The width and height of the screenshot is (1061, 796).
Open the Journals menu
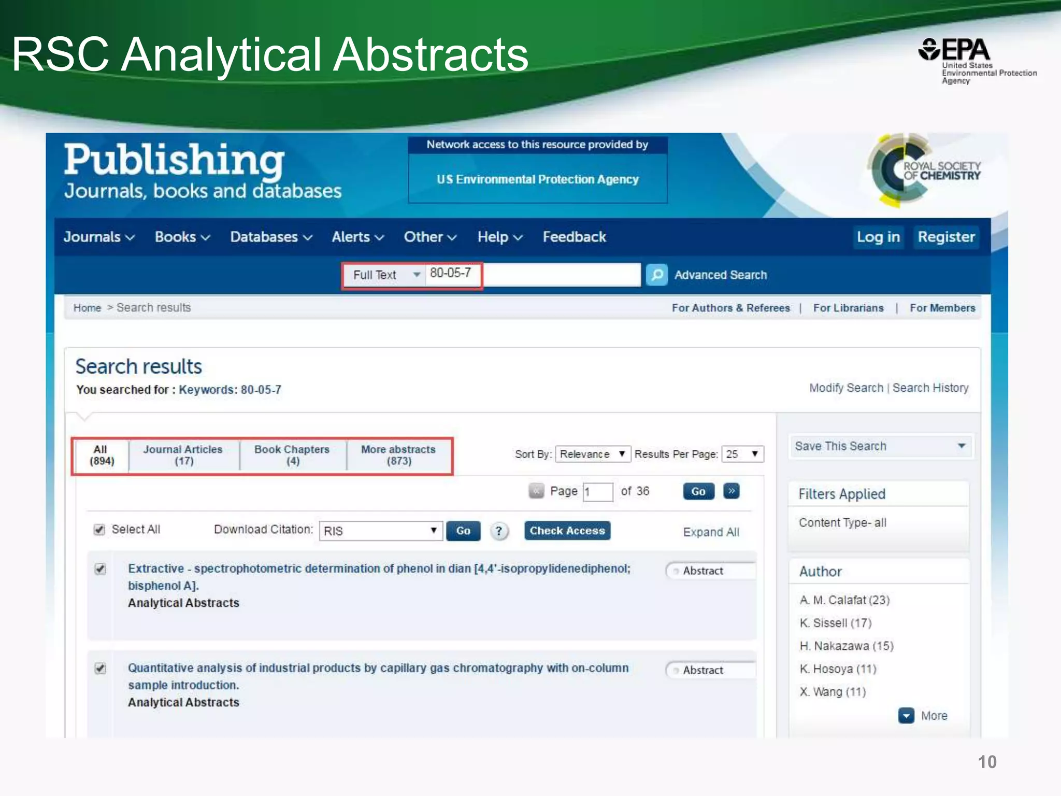coord(99,237)
